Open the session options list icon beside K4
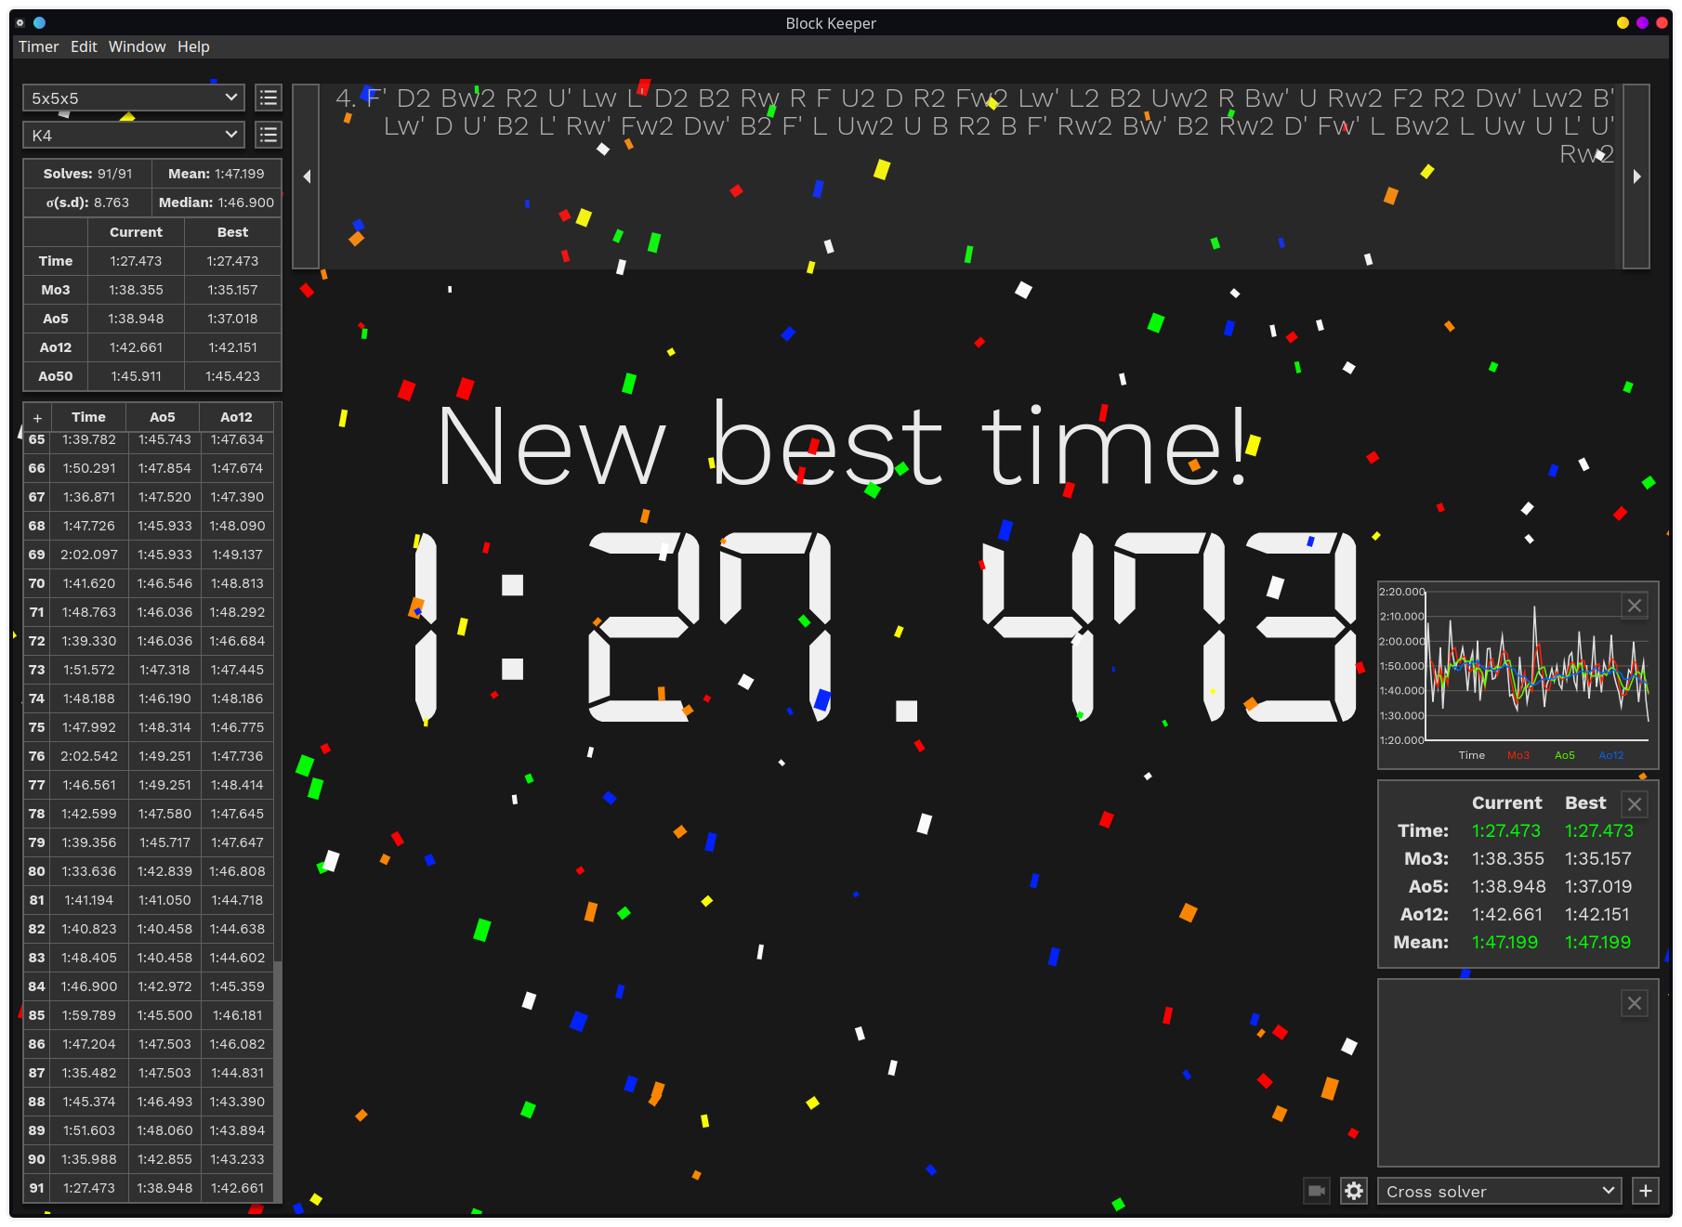Viewport: 1682px width, 1227px height. (x=269, y=135)
